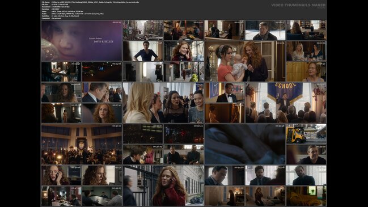Viewport: 368px width, 207px height.
Task: Click the yellow school bus thumbnail
Action: (306, 133)
